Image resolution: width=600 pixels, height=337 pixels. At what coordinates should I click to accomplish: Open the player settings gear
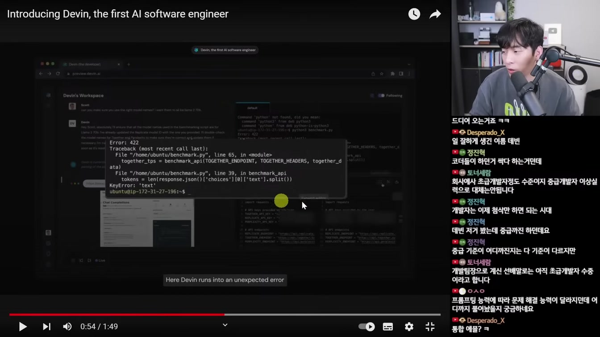[x=409, y=327]
